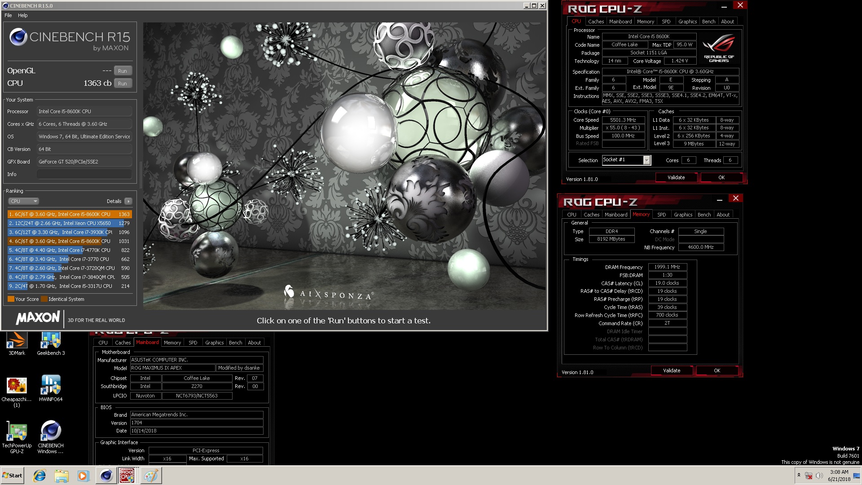Click Validate in the CPU tab window
The image size is (862, 485).
676,178
